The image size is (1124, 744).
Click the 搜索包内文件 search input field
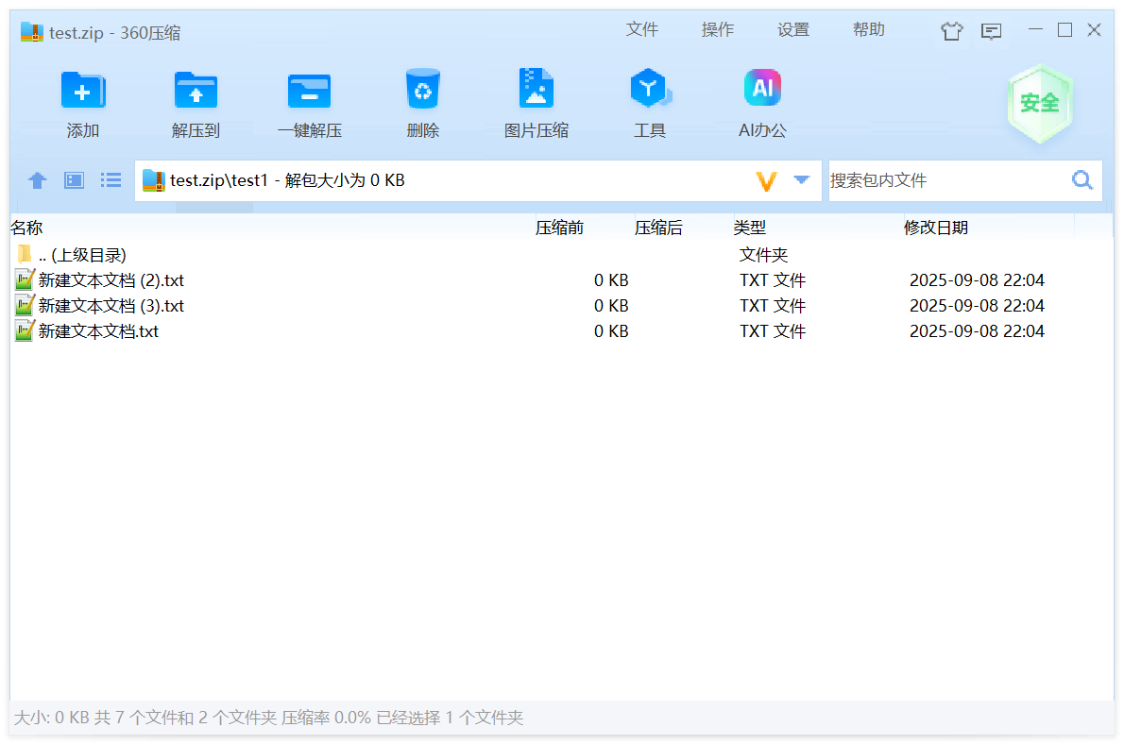(945, 180)
